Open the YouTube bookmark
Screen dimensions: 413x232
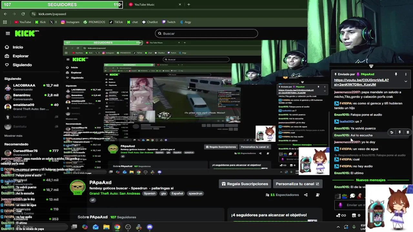[23, 22]
